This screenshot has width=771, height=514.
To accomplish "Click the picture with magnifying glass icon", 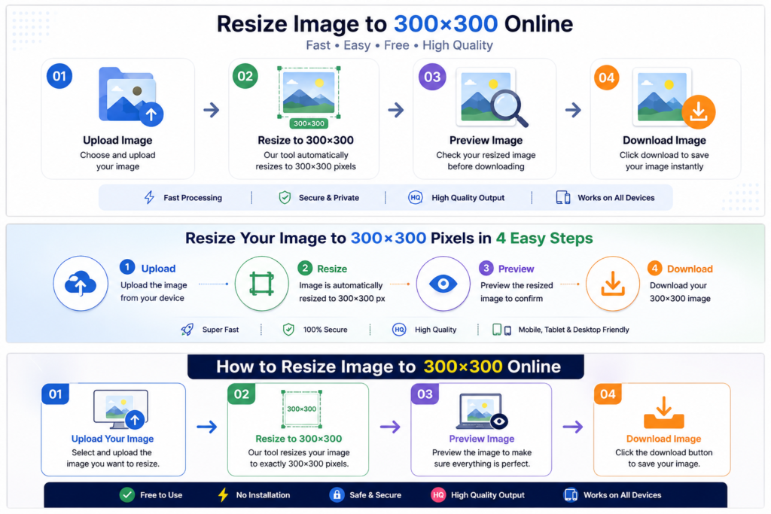I will 492,97.
